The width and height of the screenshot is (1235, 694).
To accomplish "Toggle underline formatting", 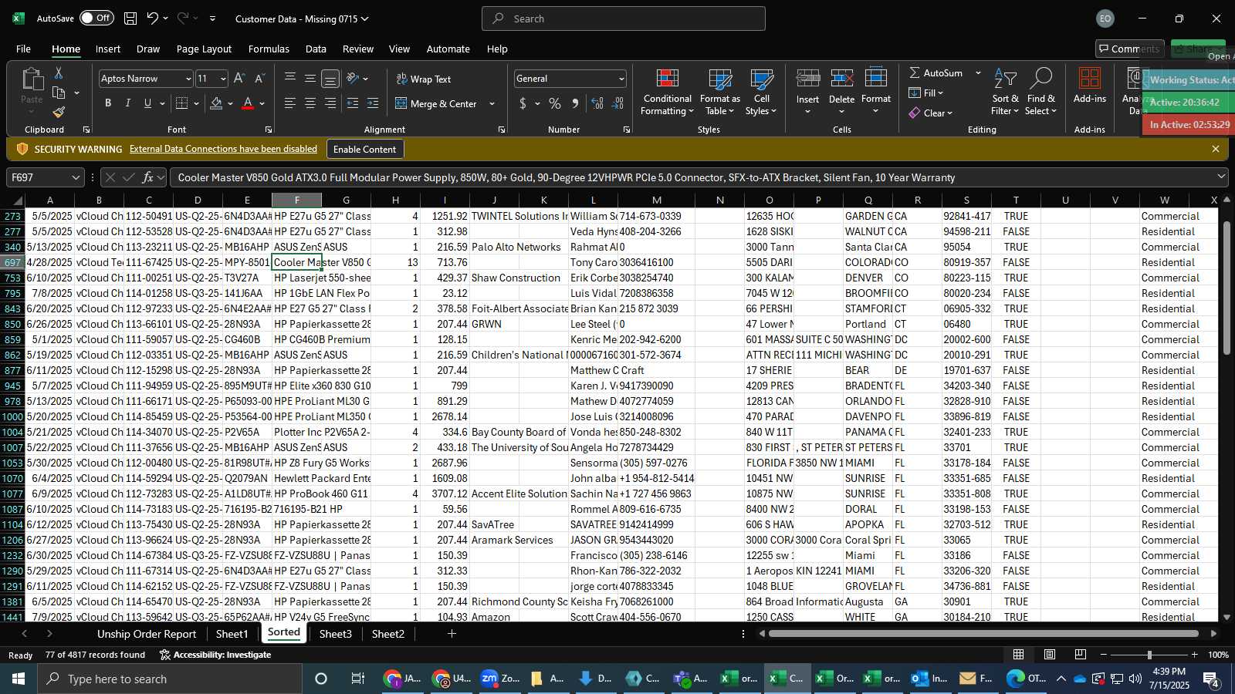I will click(x=147, y=103).
